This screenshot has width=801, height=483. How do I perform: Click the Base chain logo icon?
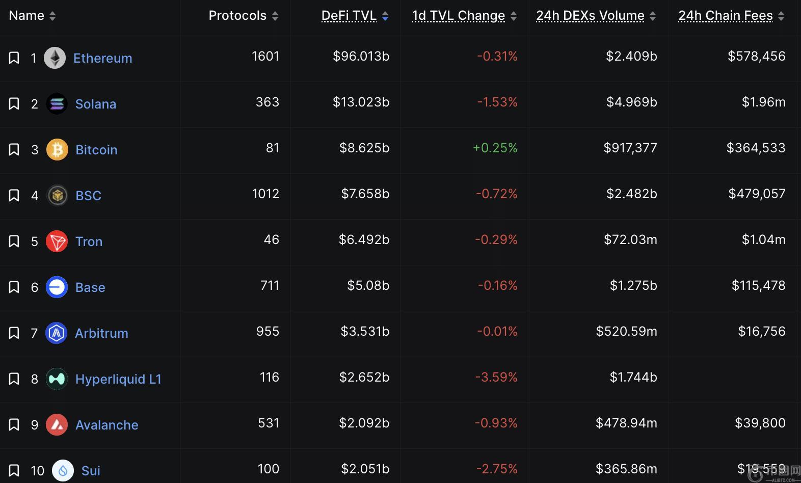[57, 287]
